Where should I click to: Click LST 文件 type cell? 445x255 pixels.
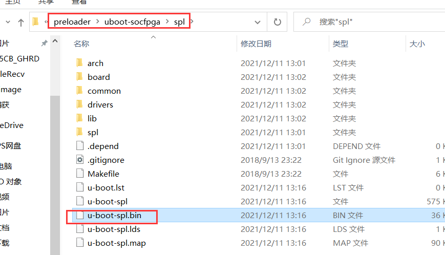coord(348,187)
